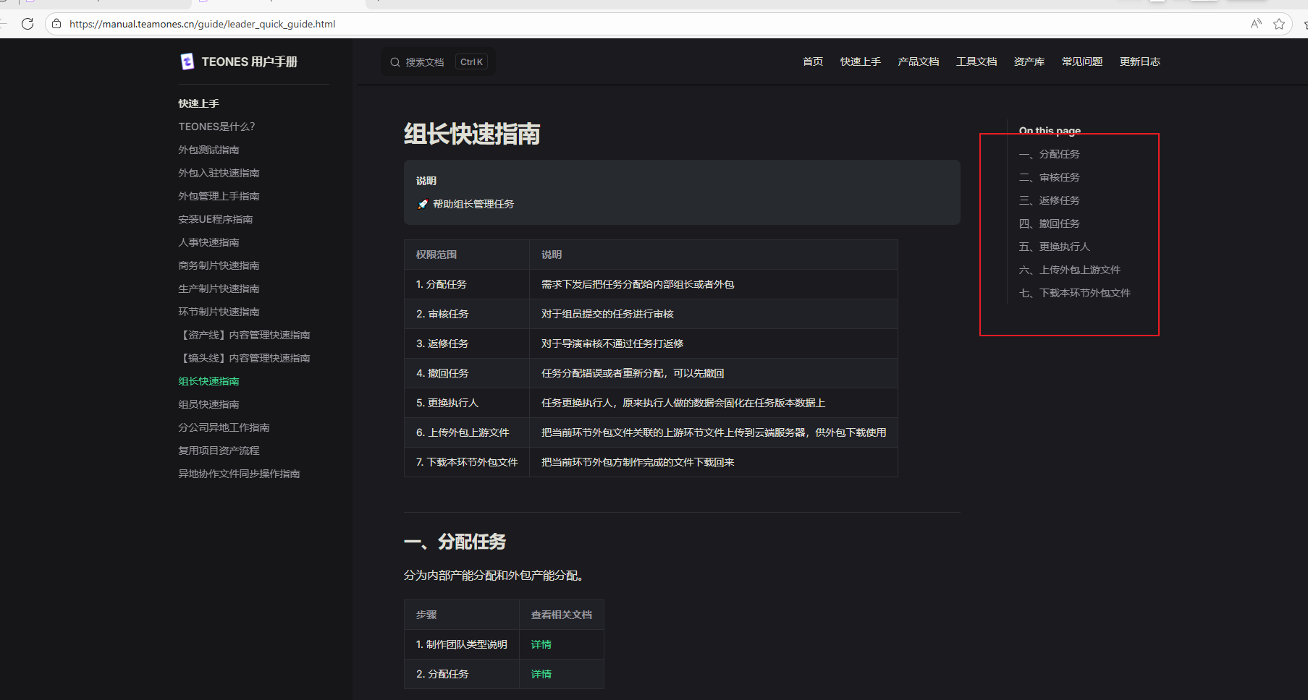
Task: Jump to 七、下载本环节外包文件 in On this page
Action: coord(1074,293)
